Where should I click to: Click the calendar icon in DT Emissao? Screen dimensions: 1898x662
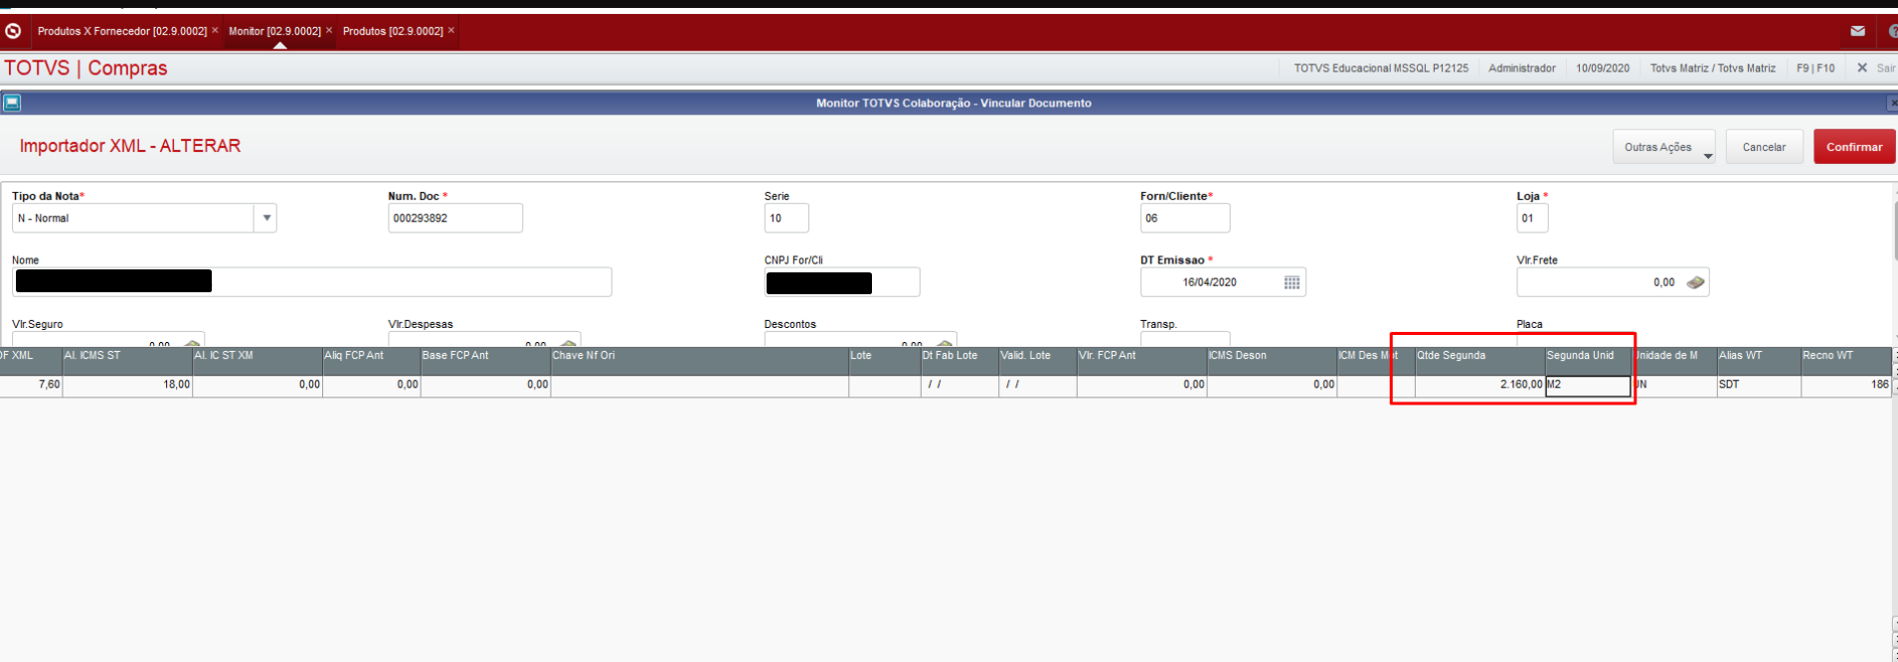(1292, 282)
